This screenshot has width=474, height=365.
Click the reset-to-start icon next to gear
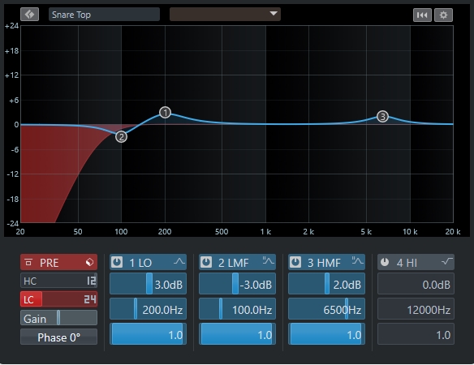[422, 15]
